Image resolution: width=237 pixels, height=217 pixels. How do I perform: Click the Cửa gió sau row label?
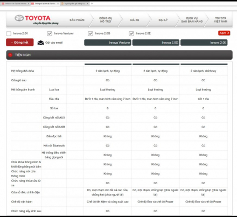(x=19, y=80)
